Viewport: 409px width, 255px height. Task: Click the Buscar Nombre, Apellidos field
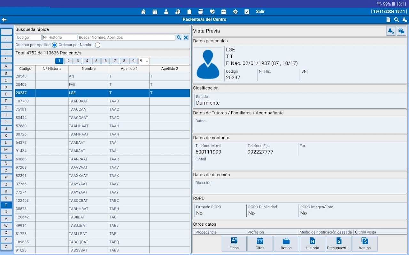tap(127, 37)
